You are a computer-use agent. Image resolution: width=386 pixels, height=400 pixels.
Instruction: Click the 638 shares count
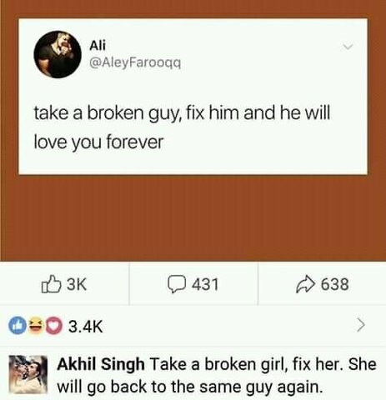(x=335, y=284)
